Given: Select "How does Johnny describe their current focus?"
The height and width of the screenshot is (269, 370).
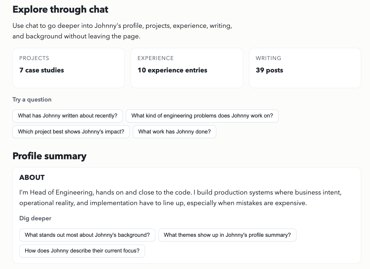Looking at the screenshot, I should [x=82, y=251].
